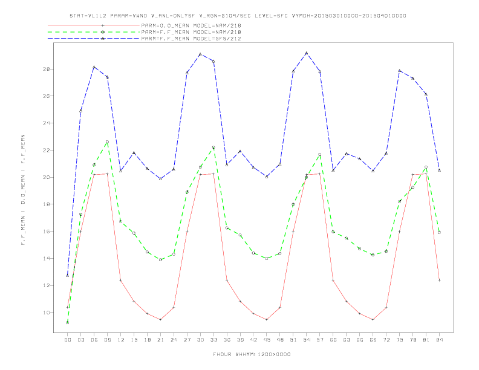
Task: Click x-axis tick label 27
Action: [x=187, y=340]
